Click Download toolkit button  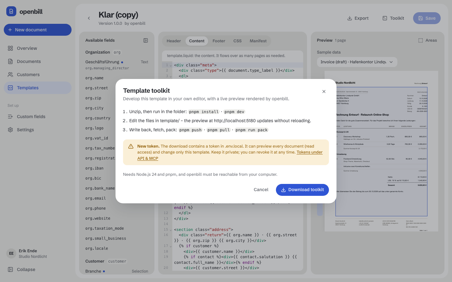302,190
